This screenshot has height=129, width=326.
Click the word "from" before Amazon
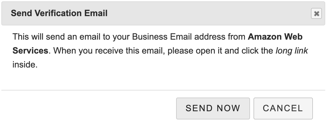pos(237,37)
